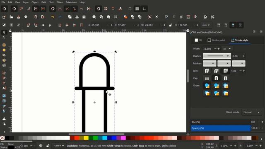The image size is (265, 149).
Task: Click the Preferences tools icon
Action: tap(212, 17)
